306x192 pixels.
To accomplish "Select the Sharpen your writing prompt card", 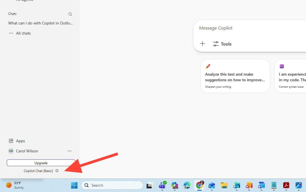I will click(x=235, y=76).
